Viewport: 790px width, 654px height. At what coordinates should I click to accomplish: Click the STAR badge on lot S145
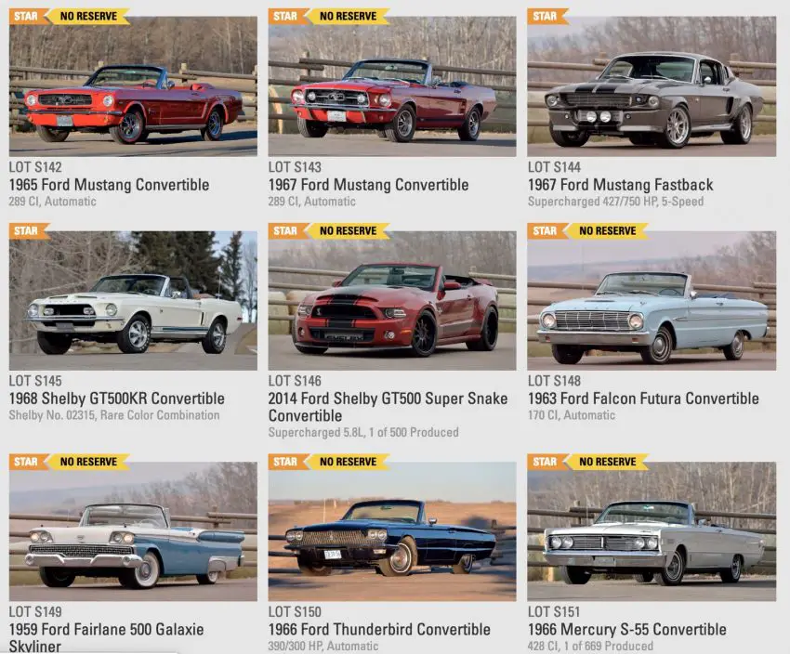pos(28,230)
